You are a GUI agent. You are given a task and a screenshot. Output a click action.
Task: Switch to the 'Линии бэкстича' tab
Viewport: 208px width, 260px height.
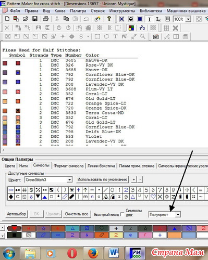101,166
